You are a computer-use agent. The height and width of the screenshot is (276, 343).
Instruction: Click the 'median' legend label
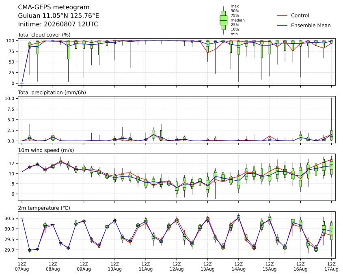click(x=237, y=20)
